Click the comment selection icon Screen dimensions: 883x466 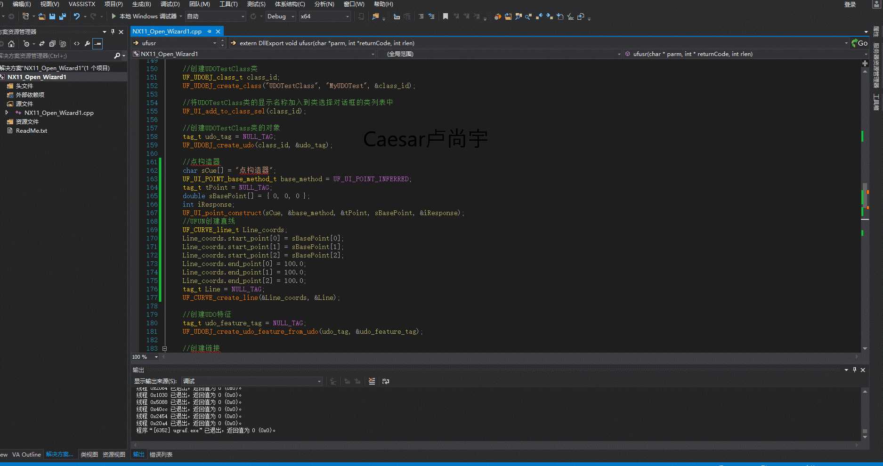pyautogui.click(x=421, y=16)
